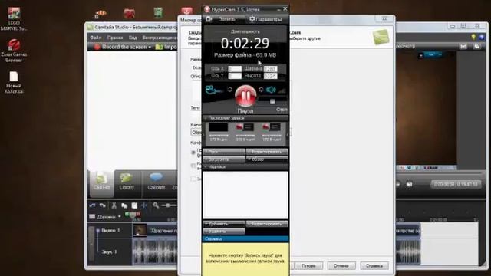491x276 pixels.
Task: Open the Запись tab in HyperCam
Action: coord(223,19)
